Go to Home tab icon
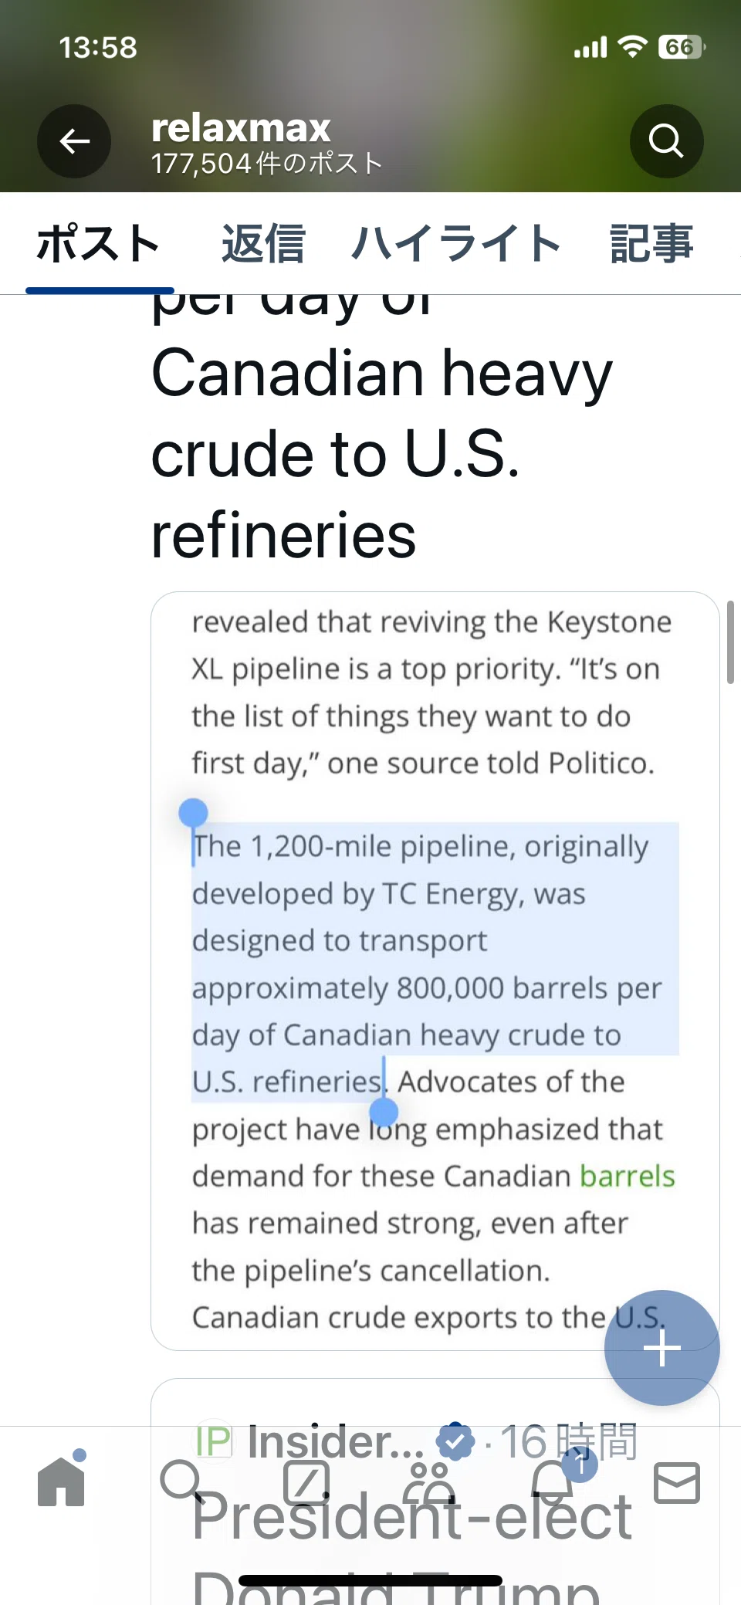 coord(62,1480)
